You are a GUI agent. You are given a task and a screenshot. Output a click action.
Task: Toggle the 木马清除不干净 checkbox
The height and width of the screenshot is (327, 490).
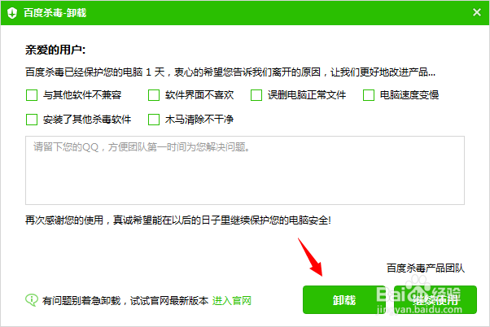tap(154, 120)
